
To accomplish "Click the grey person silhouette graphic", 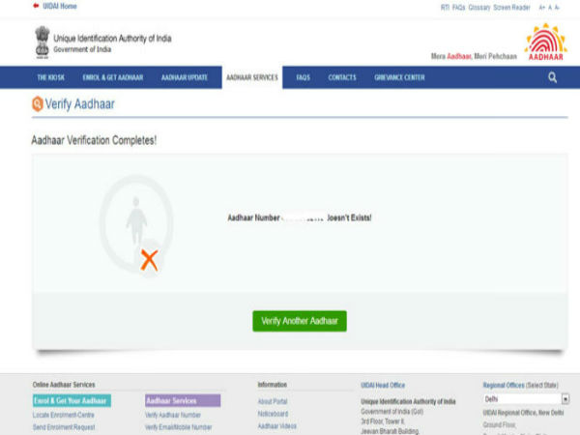I will (136, 220).
